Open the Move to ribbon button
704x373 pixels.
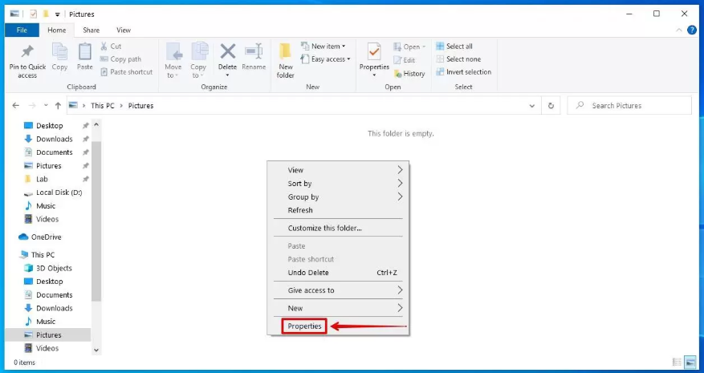click(173, 60)
